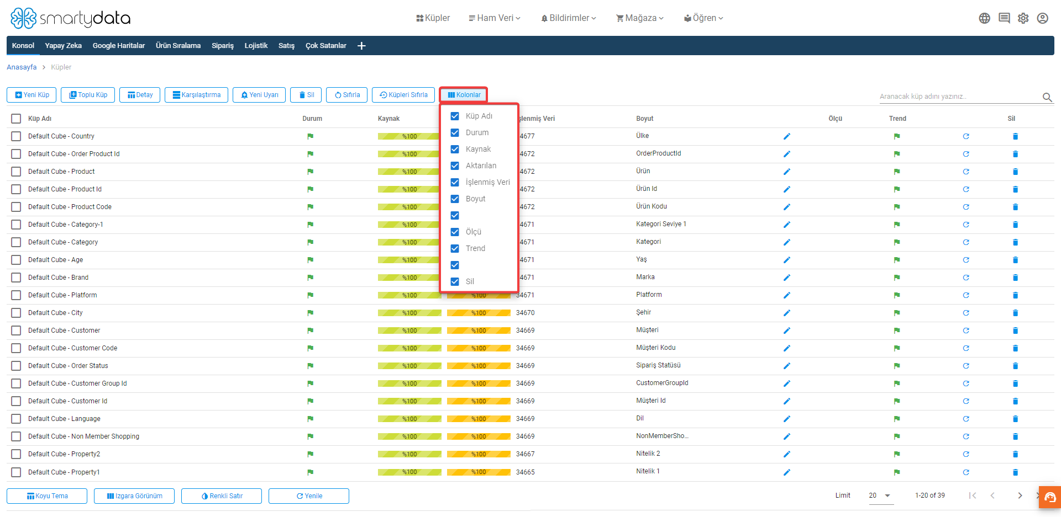Image resolution: width=1061 pixels, height=517 pixels.
Task: Open the messages chat icon
Action: (x=1004, y=18)
